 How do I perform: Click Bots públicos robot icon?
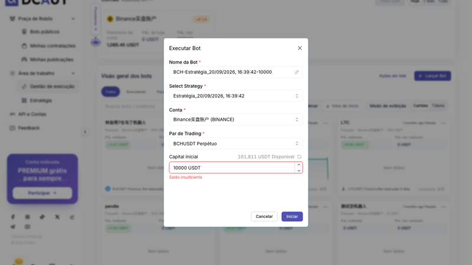pos(24,32)
